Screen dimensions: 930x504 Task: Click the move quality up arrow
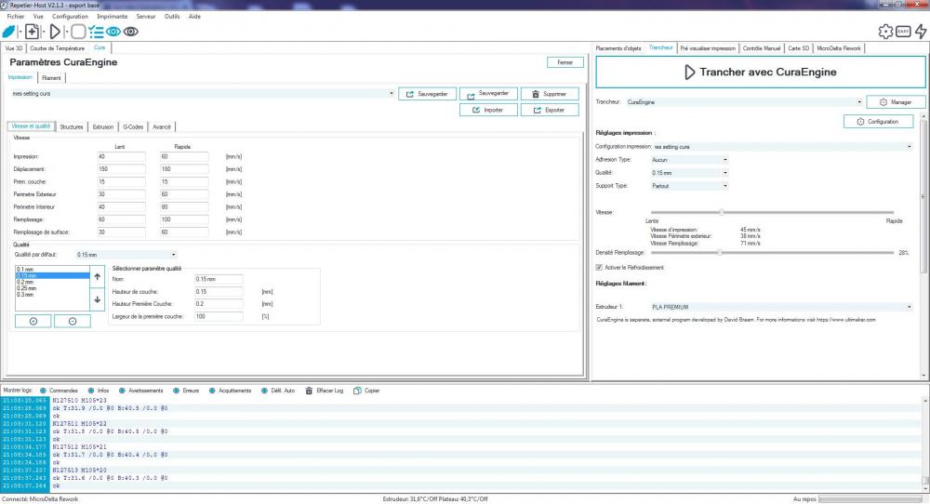click(98, 277)
